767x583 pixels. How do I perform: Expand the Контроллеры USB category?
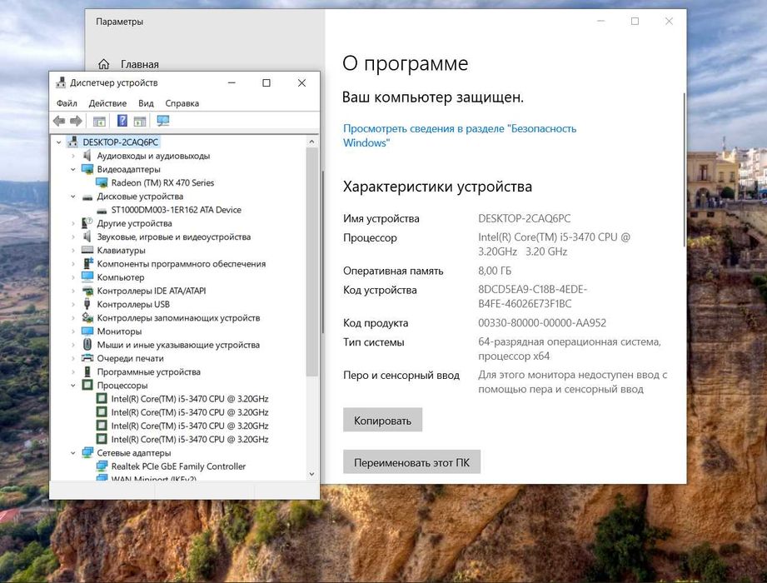pyautogui.click(x=73, y=304)
